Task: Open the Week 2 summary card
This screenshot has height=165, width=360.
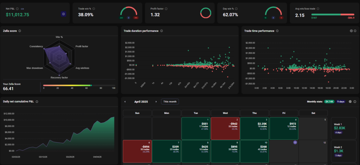Action: tap(343, 151)
